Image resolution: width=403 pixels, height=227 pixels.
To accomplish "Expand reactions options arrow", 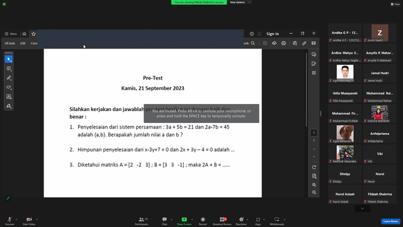I will coord(247,219).
